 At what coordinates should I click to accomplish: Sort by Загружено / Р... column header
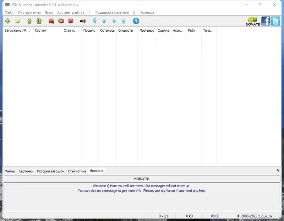coord(18,31)
